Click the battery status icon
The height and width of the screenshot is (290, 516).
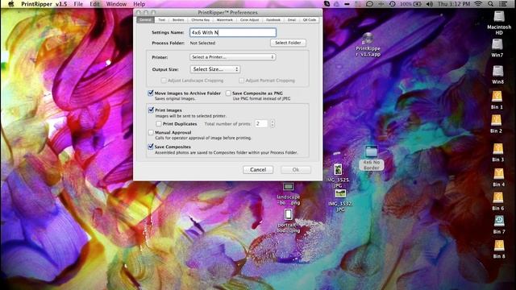[418, 4]
